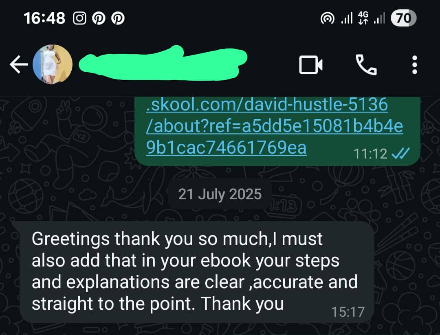This screenshot has height=335, width=440.
Task: Tap the 15:17 timestamp on received message
Action: pyautogui.click(x=348, y=312)
